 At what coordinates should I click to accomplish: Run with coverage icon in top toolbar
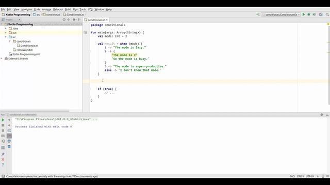(314, 14)
